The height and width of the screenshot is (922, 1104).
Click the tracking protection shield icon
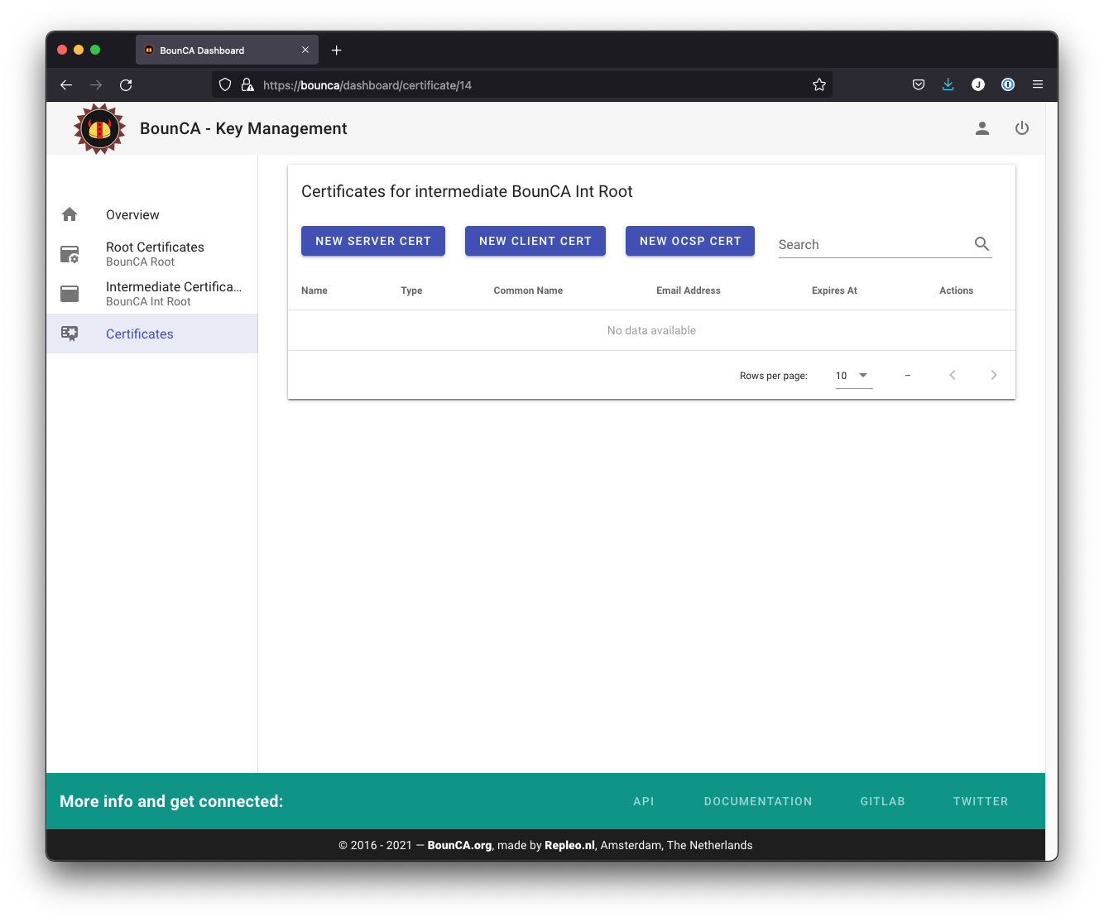225,84
